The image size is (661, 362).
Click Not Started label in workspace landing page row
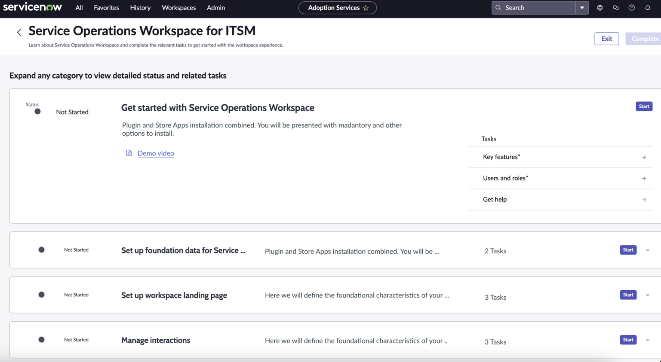pyautogui.click(x=76, y=295)
